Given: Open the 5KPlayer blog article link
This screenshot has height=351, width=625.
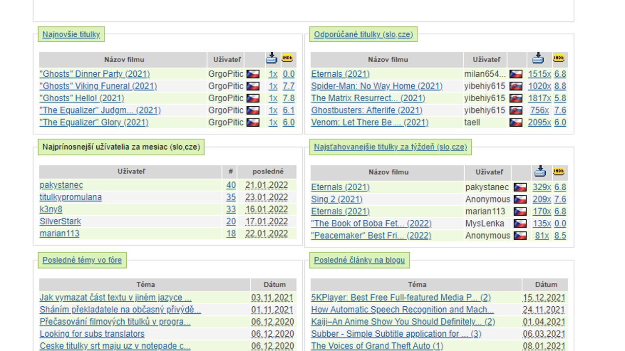Looking at the screenshot, I should tap(401, 298).
